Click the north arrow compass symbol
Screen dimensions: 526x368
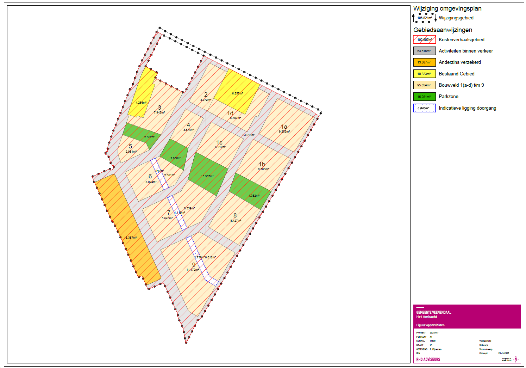coord(516,359)
